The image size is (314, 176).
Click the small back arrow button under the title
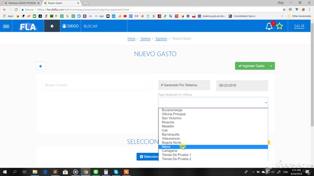pyautogui.click(x=41, y=66)
